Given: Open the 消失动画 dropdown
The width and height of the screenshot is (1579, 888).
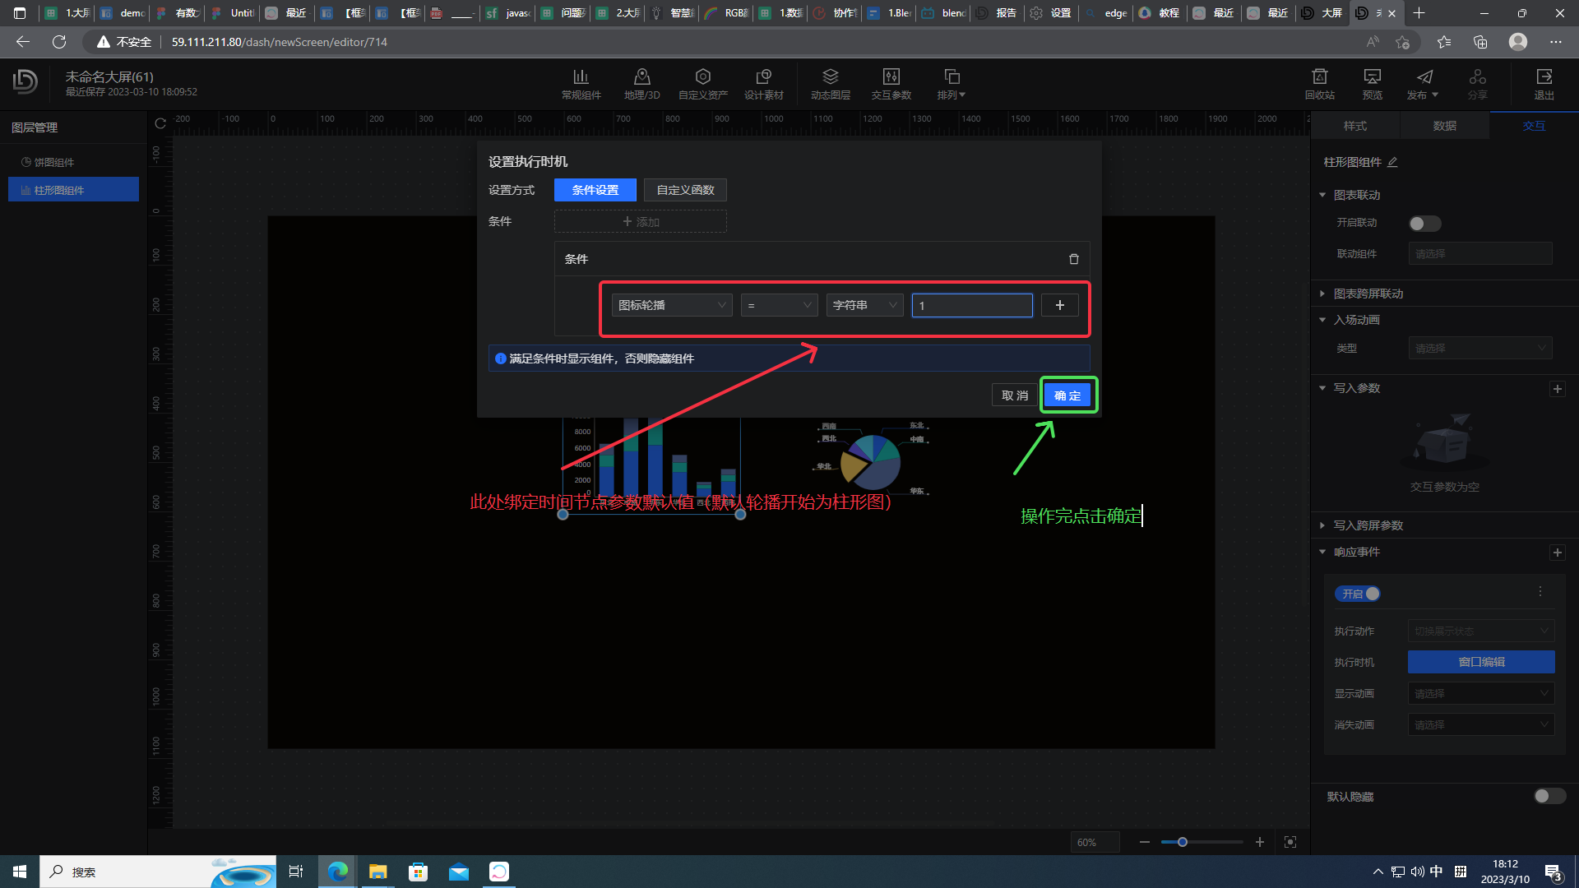Looking at the screenshot, I should [1480, 725].
